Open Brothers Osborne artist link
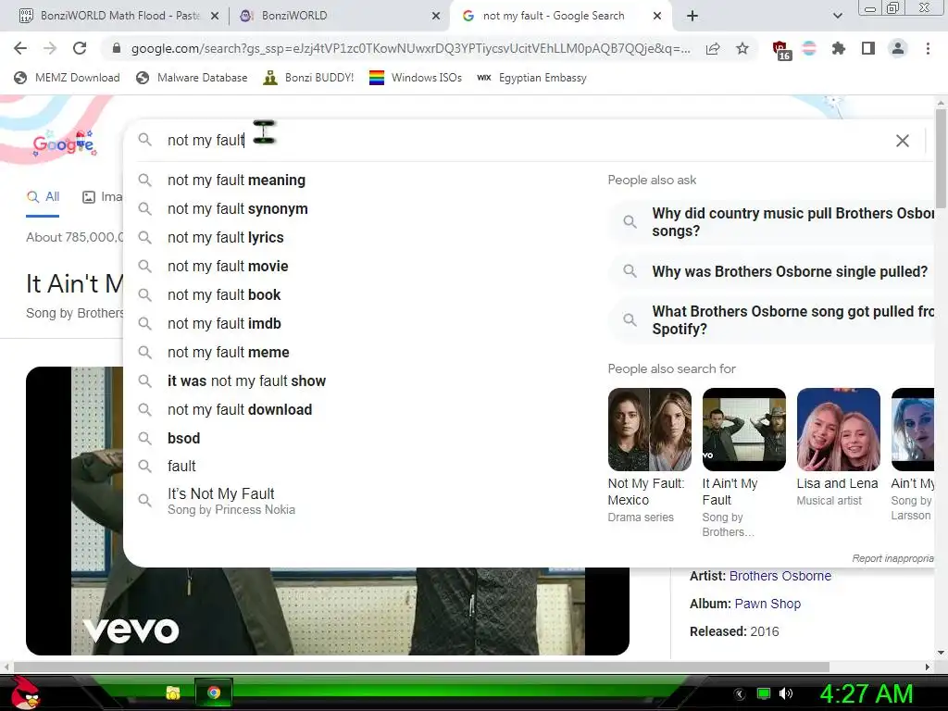Screen dimensions: 948x711 [780, 576]
